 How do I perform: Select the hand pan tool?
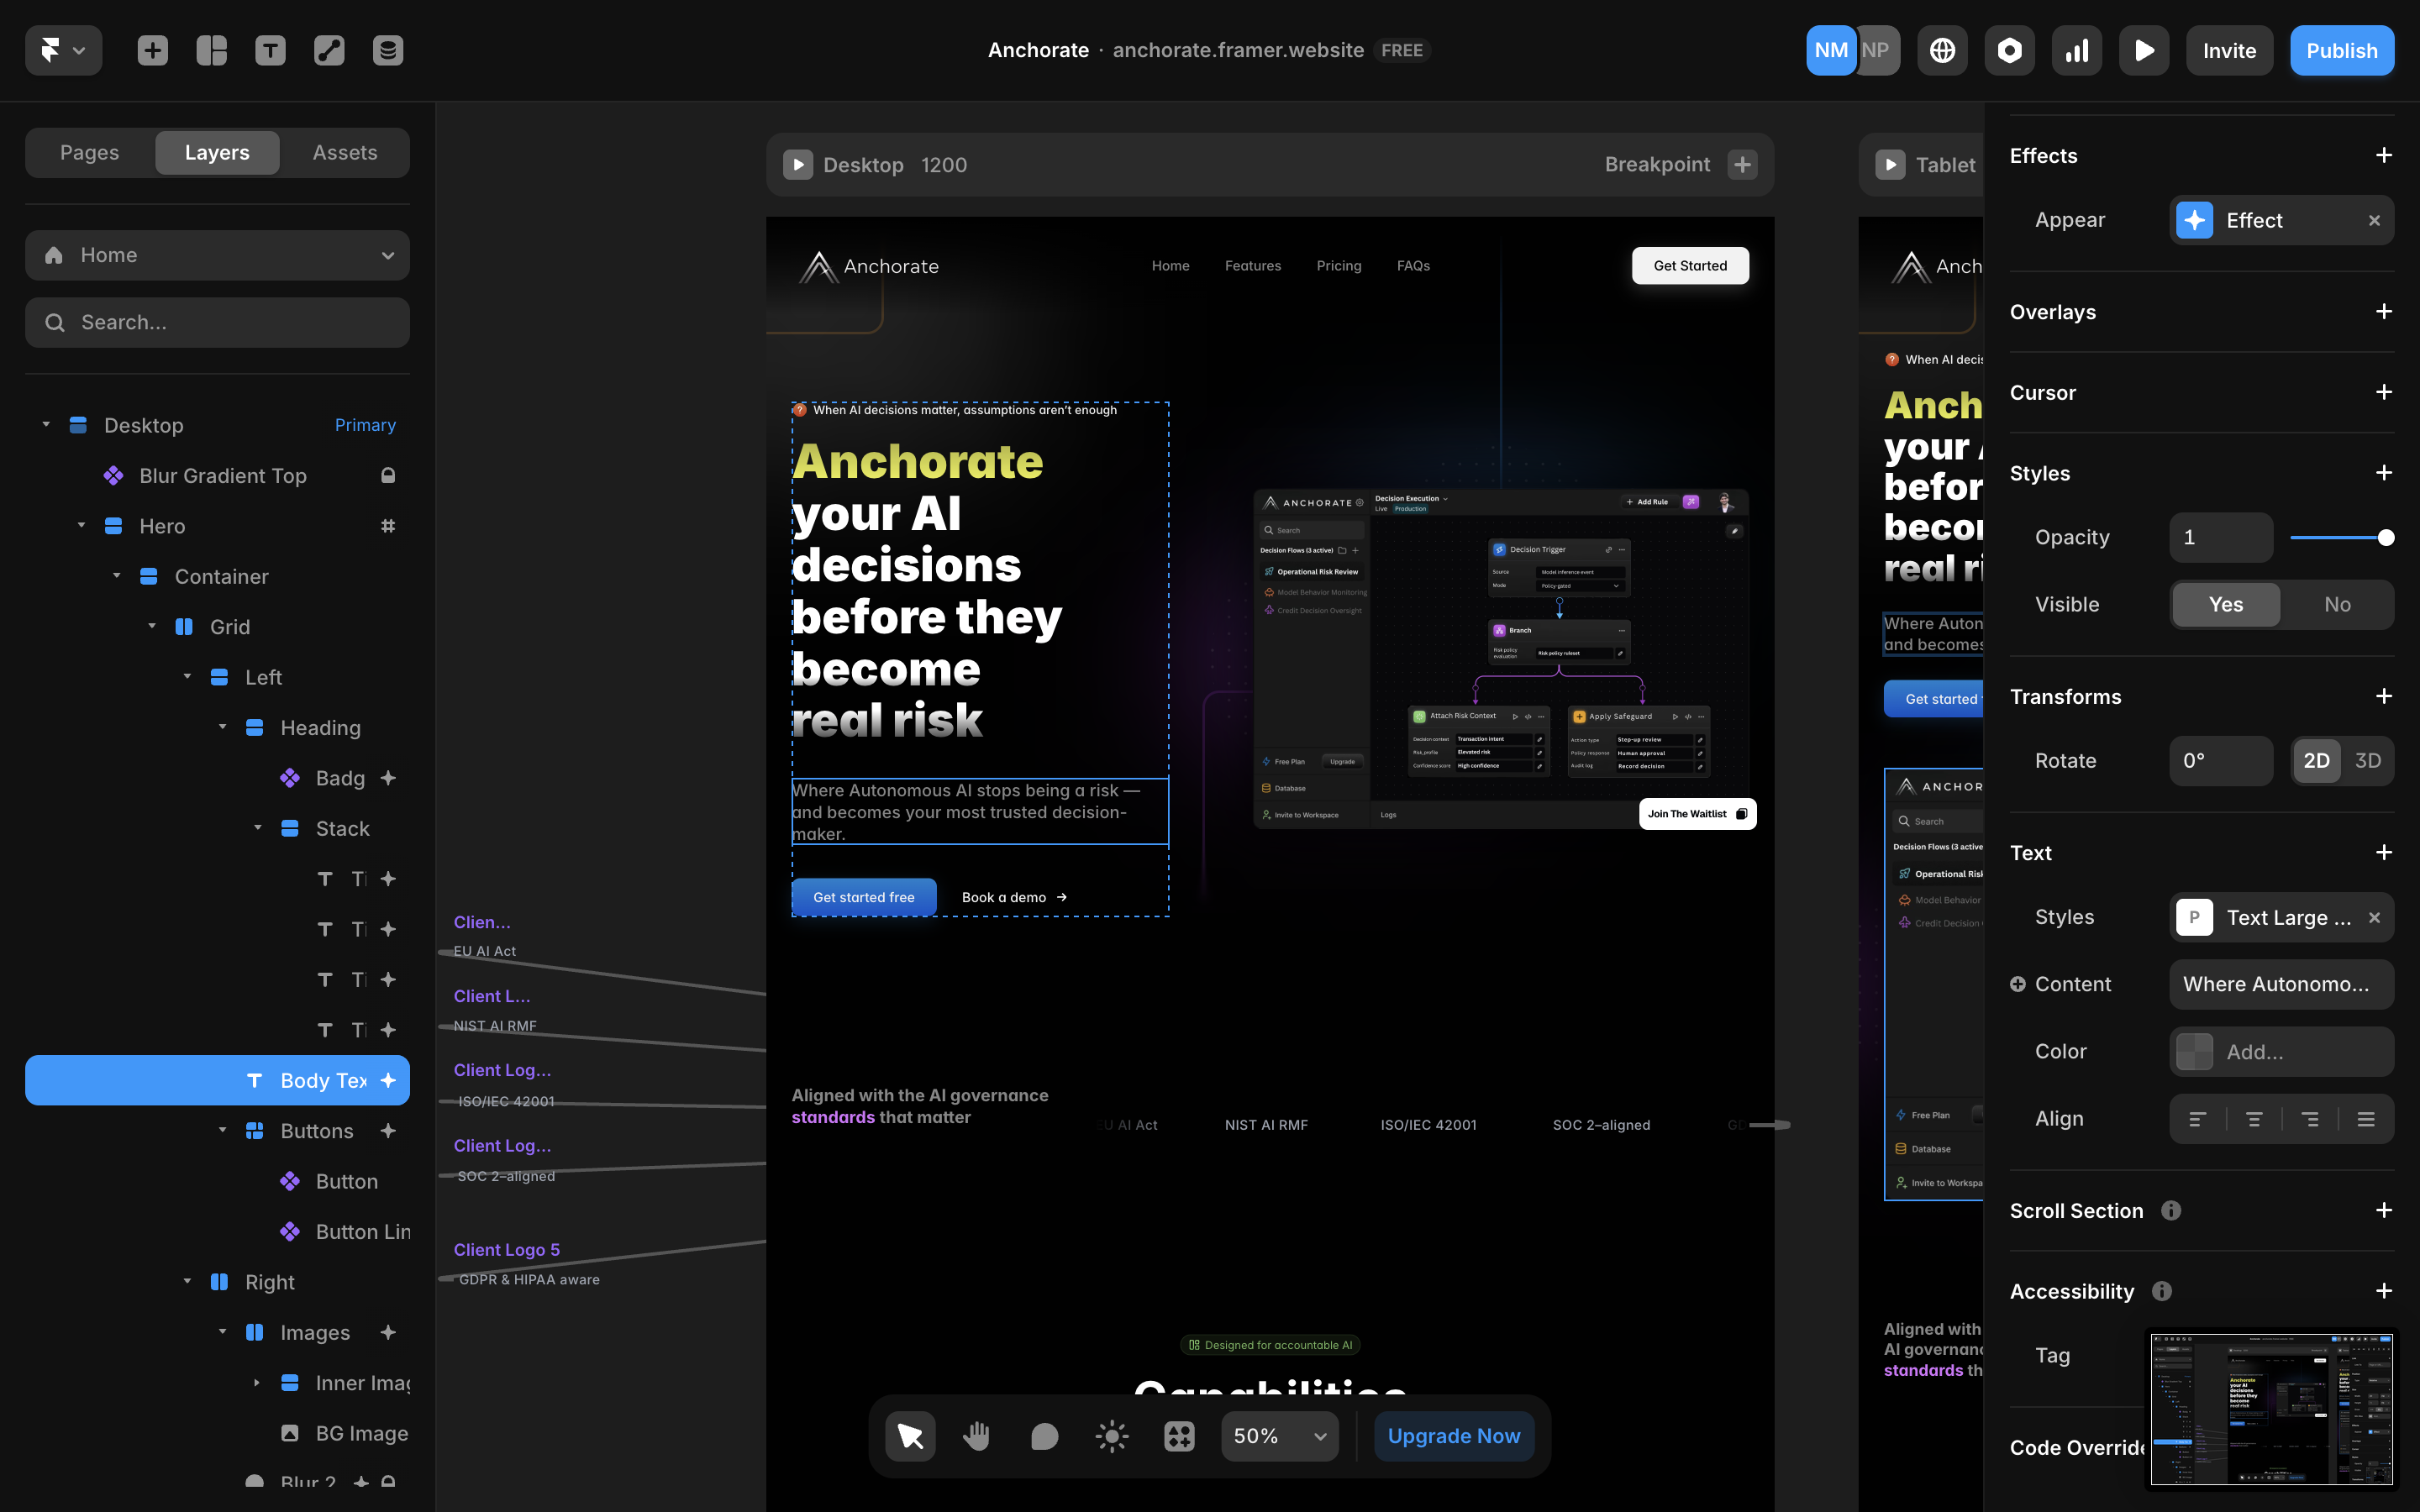pos(976,1436)
